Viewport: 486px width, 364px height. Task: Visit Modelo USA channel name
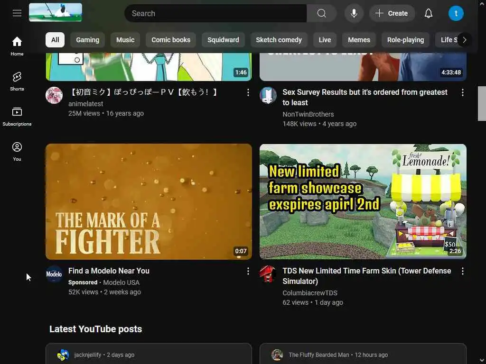click(x=121, y=282)
